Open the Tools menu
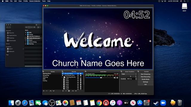This screenshot has height=107, width=191. coord(44,1)
